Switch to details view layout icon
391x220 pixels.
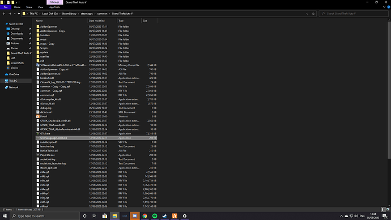[x=384, y=210]
